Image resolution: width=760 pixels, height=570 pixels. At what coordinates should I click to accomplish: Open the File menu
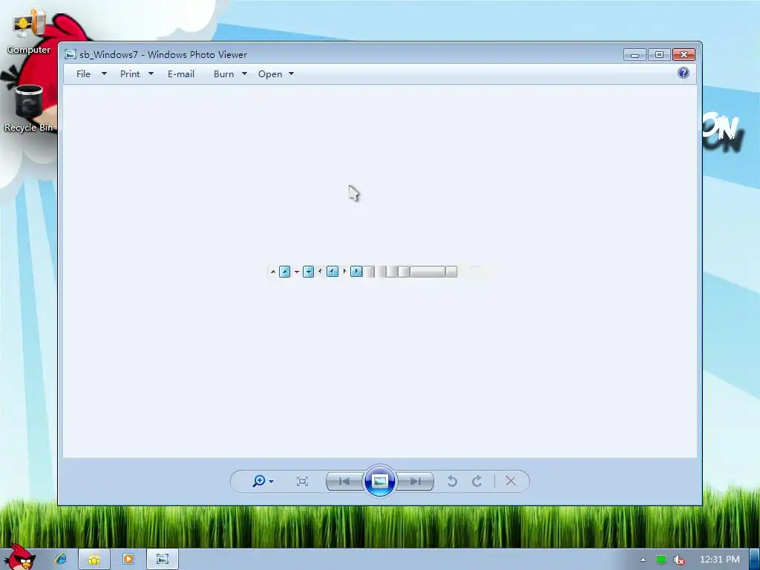point(83,73)
